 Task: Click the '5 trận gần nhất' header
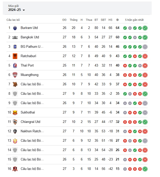point(134,20)
